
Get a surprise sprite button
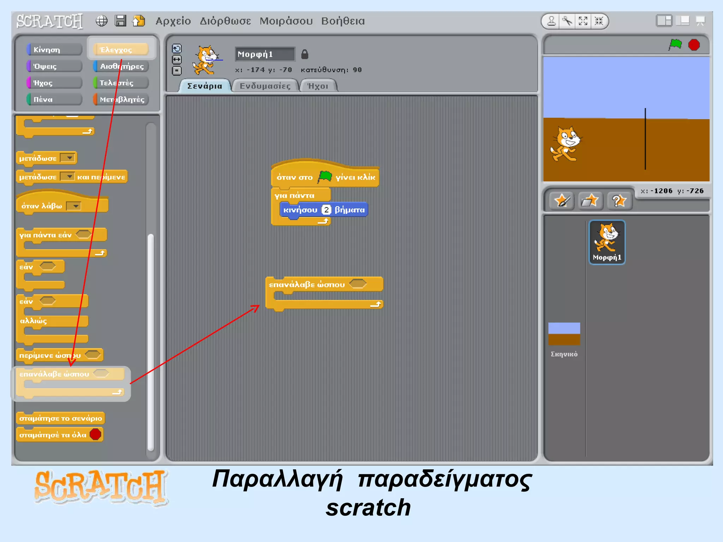(619, 201)
